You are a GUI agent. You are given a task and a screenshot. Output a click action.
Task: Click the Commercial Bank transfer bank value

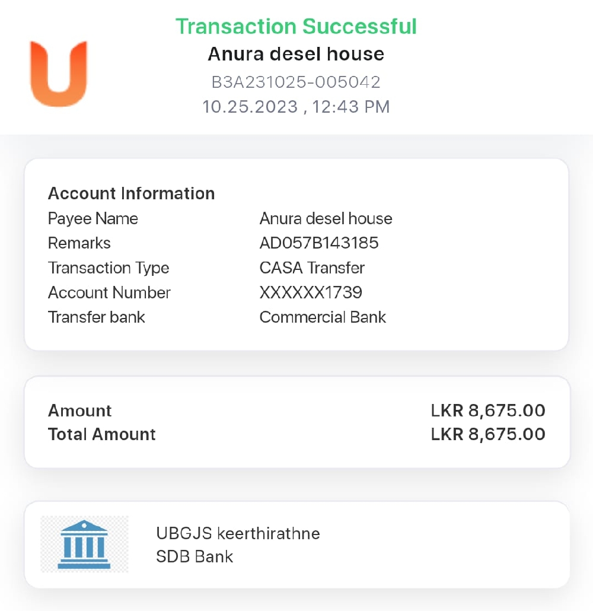coord(323,317)
